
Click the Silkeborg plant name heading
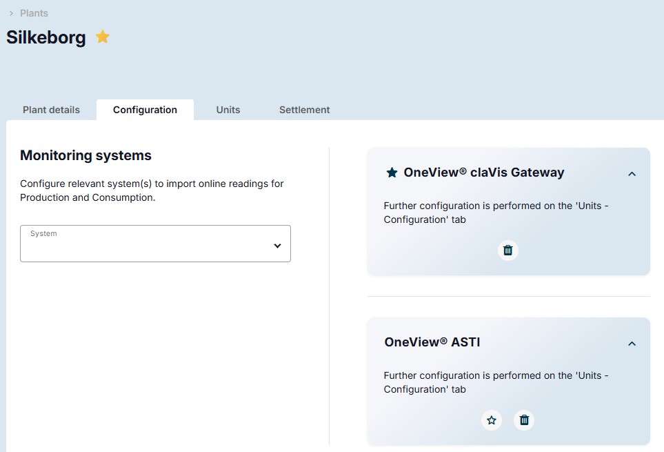(x=46, y=37)
